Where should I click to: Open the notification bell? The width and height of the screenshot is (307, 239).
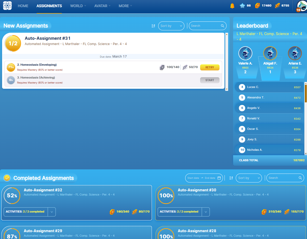pos(232,5)
